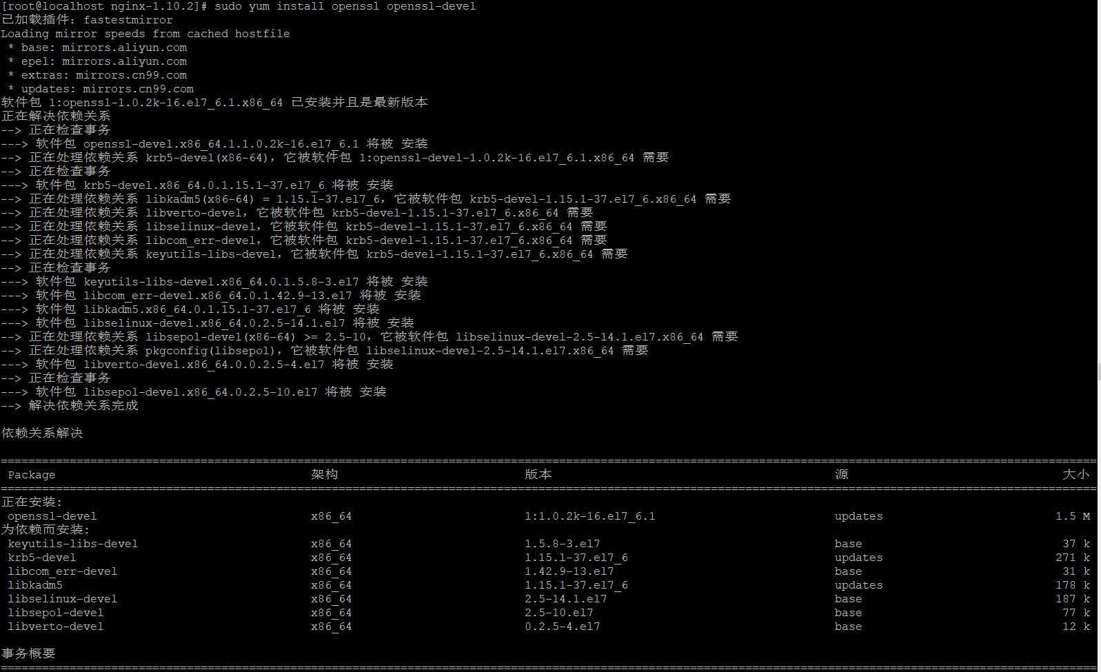This screenshot has width=1101, height=672.
Task: Click the '事务概要' heading
Action: 28,653
